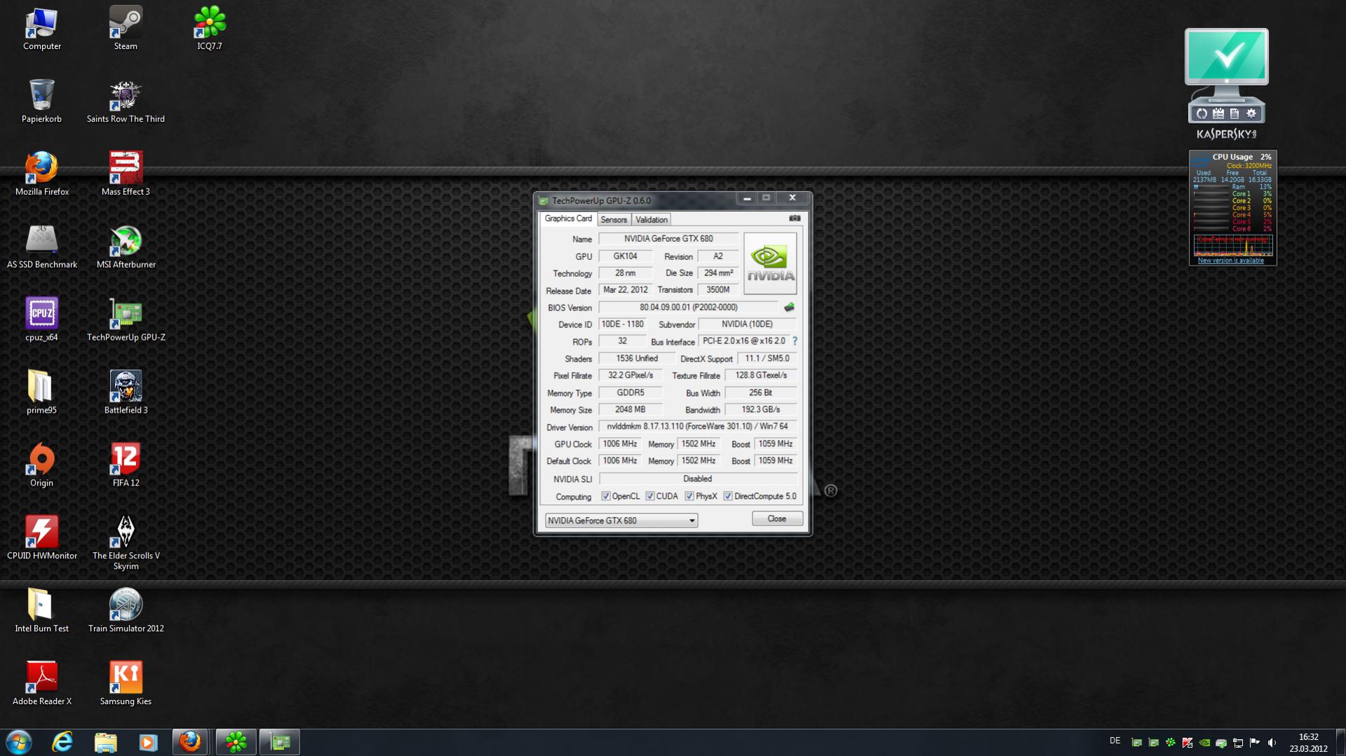Image resolution: width=1346 pixels, height=756 pixels.
Task: Launch Saints Row The Third shortcut
Action: click(126, 102)
